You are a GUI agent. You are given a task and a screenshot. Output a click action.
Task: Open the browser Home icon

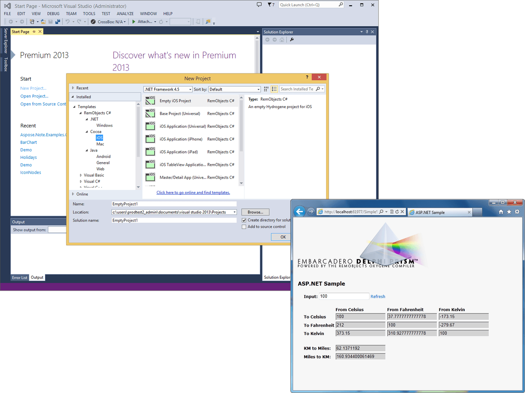pyautogui.click(x=501, y=212)
